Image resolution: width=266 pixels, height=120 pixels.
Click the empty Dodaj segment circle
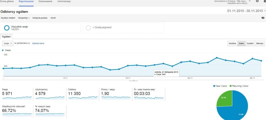click(88, 28)
